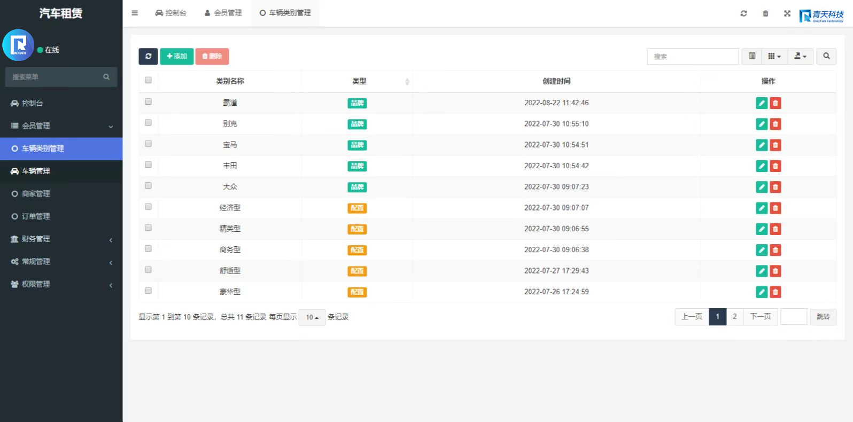Viewport: 853px width, 422px height.
Task: Delete the 大众 row
Action: coord(776,187)
